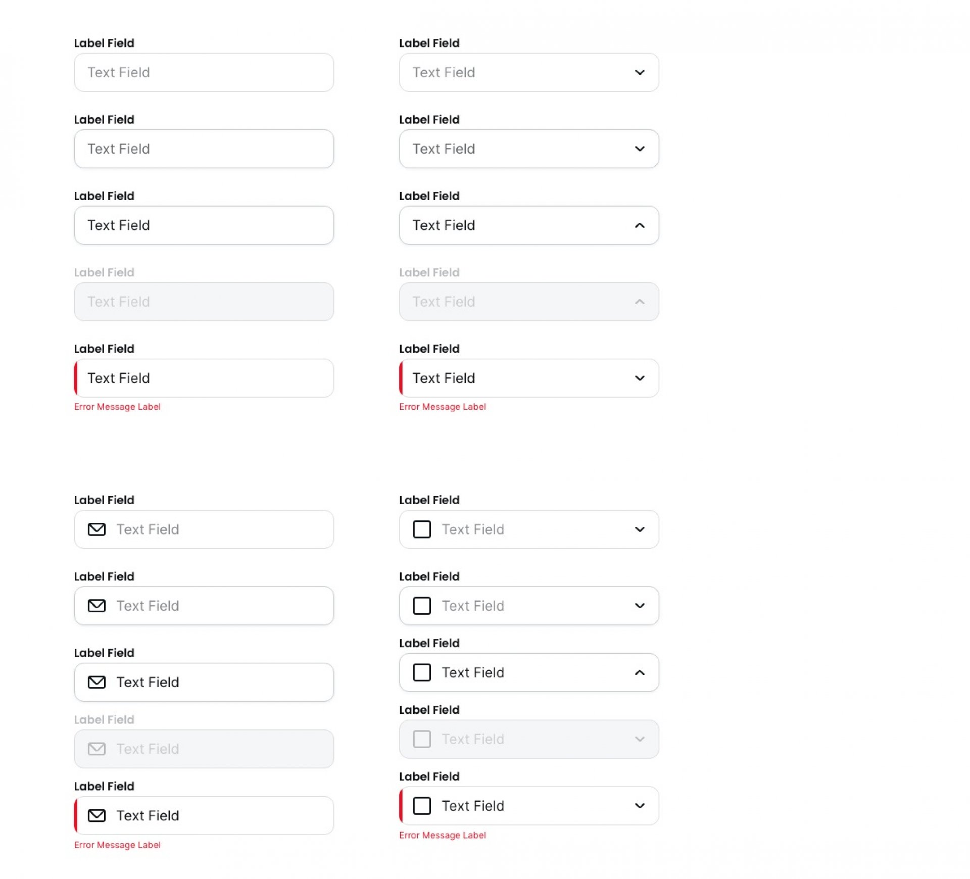
Task: Focus plain placeholder input with darker border
Action: point(204,149)
